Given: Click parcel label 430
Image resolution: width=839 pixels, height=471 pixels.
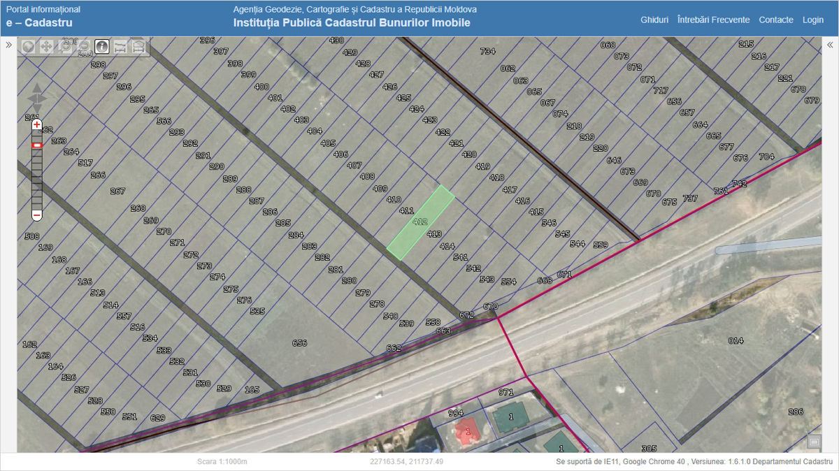Looking at the screenshot, I should pos(336,41).
